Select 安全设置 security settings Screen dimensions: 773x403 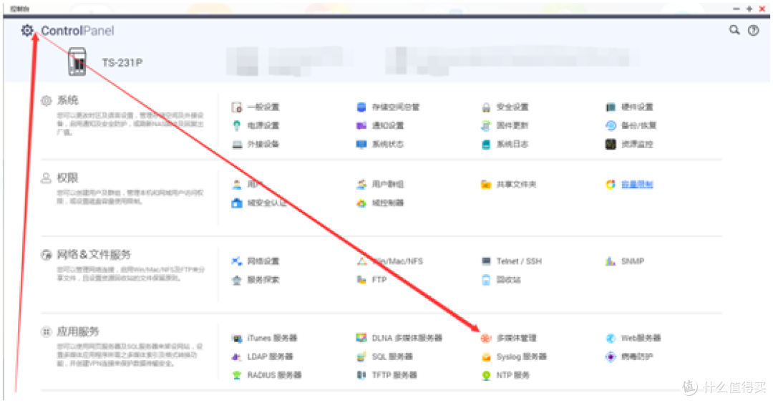point(512,107)
